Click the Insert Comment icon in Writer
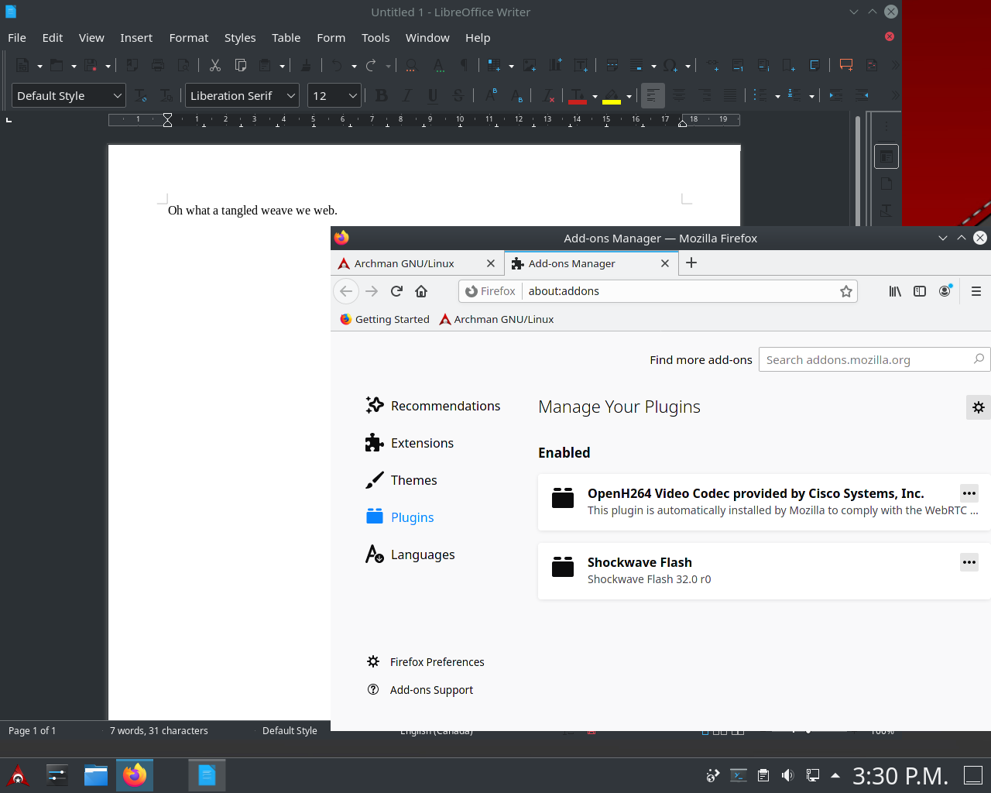This screenshot has width=991, height=793. point(846,65)
